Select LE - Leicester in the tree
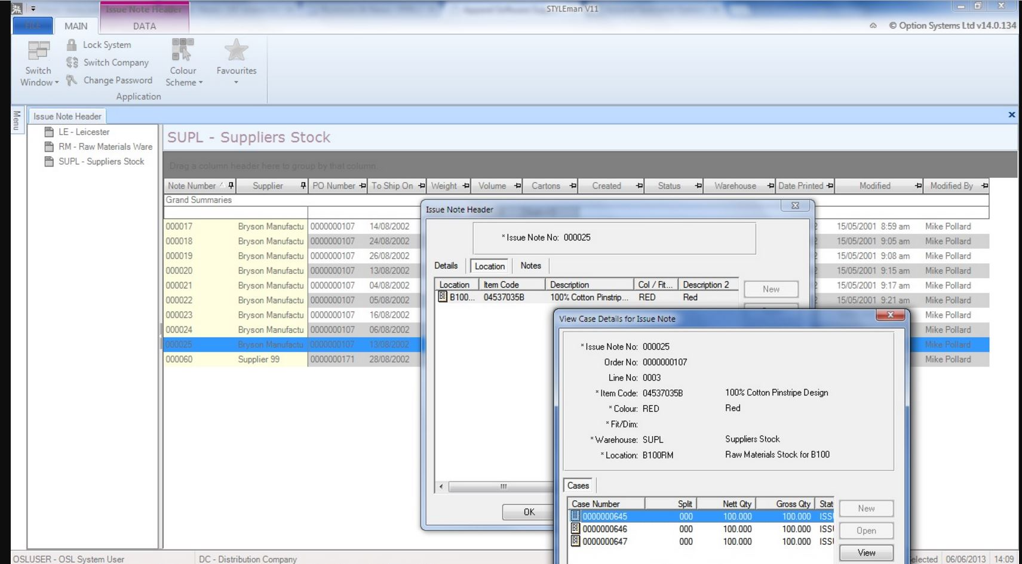 coord(84,132)
